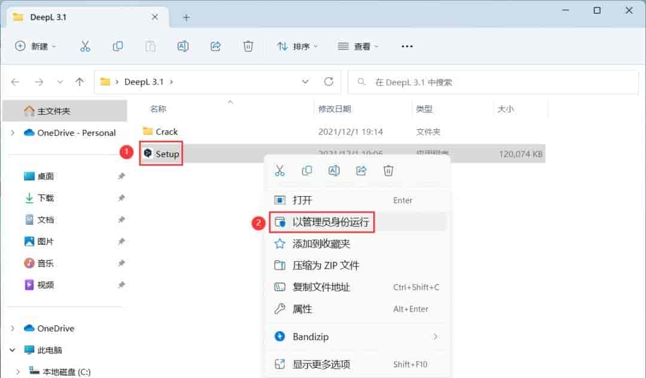Close the DeepL 3.1 tab
The image size is (646, 378).
tap(154, 17)
